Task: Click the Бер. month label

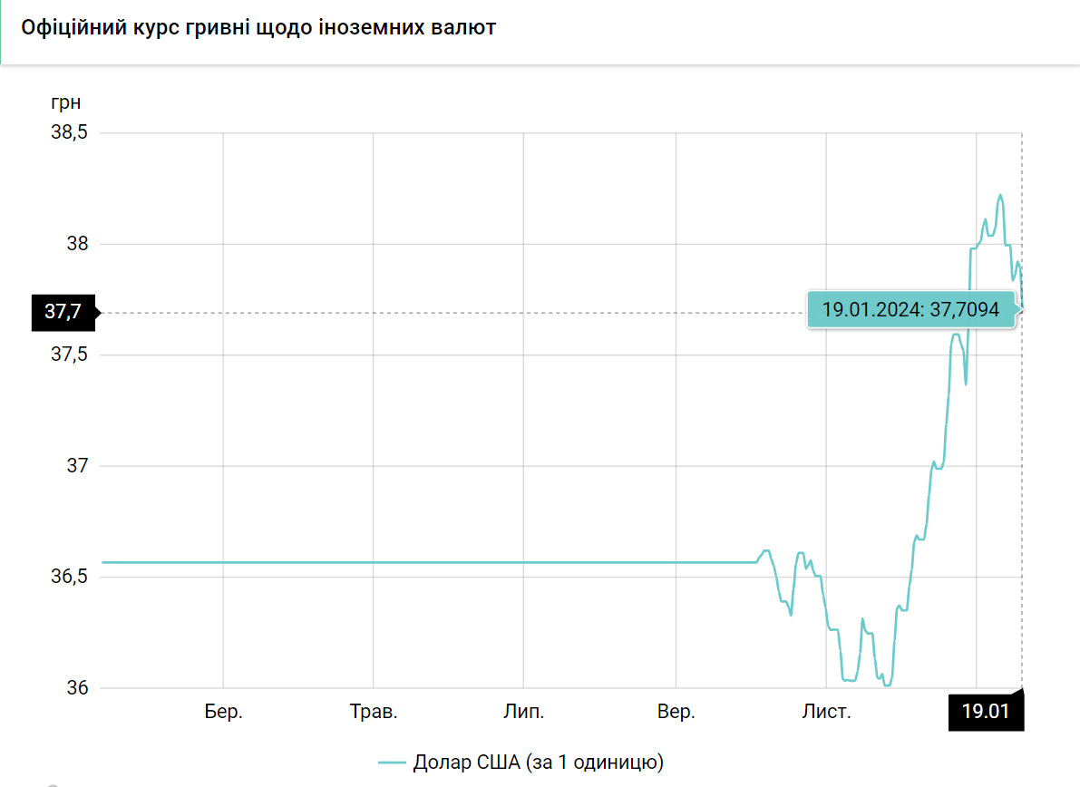Action: tap(223, 712)
